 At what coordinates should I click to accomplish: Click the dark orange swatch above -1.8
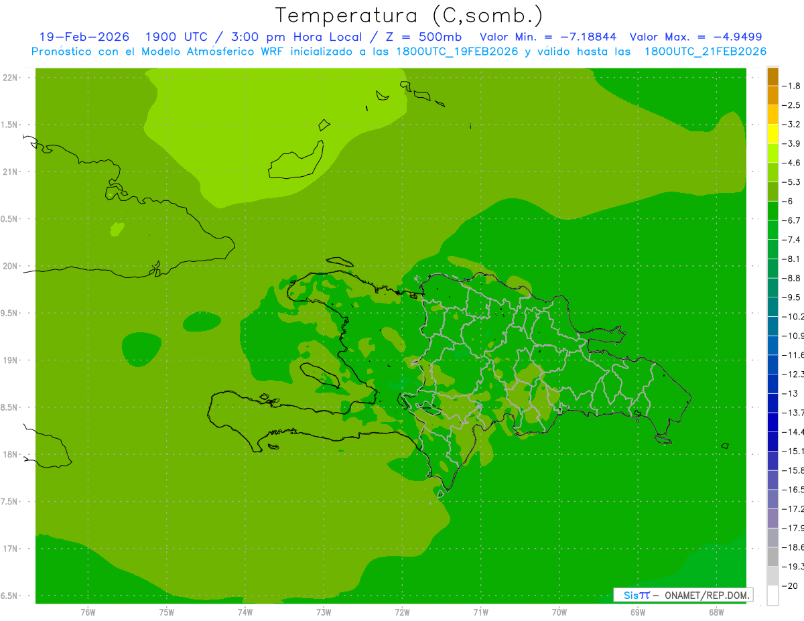pyautogui.click(x=773, y=76)
